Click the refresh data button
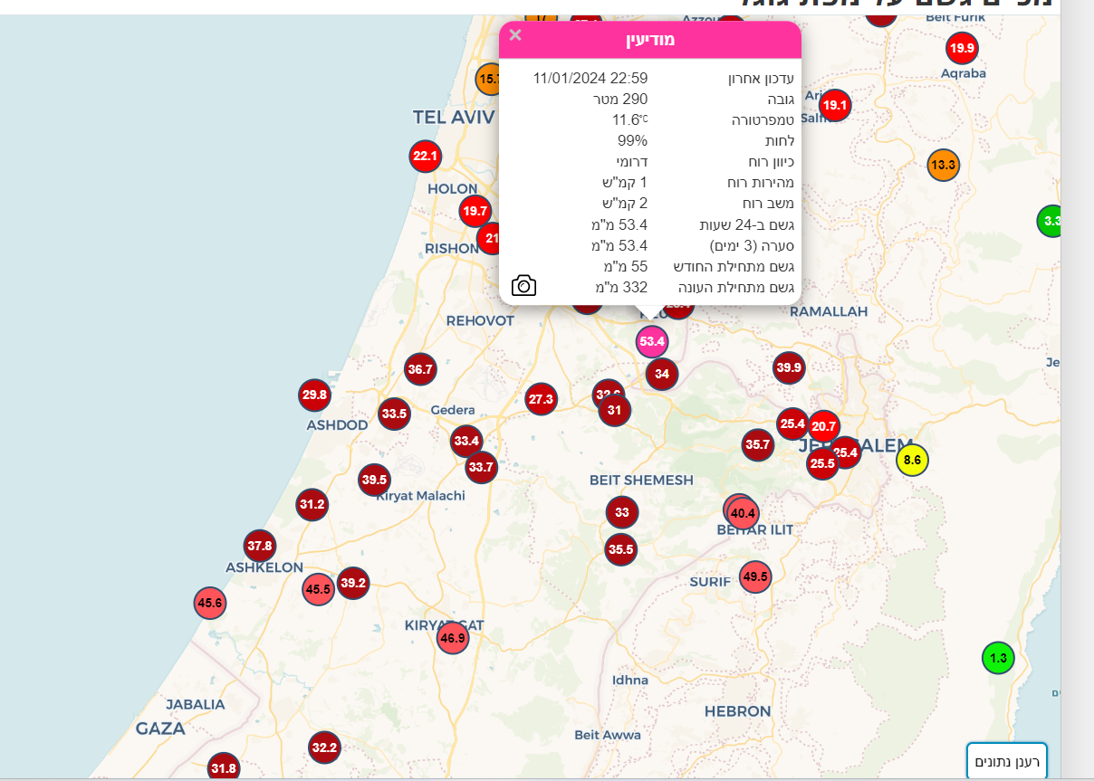 tap(1006, 761)
